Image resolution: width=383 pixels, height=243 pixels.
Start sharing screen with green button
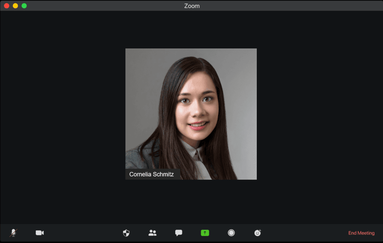[205, 233]
